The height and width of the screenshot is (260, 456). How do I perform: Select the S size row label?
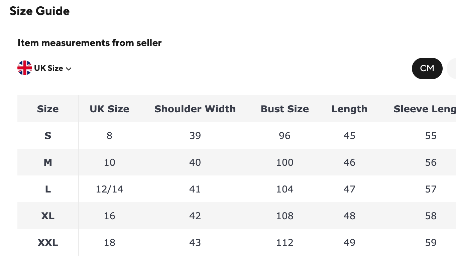click(x=48, y=136)
